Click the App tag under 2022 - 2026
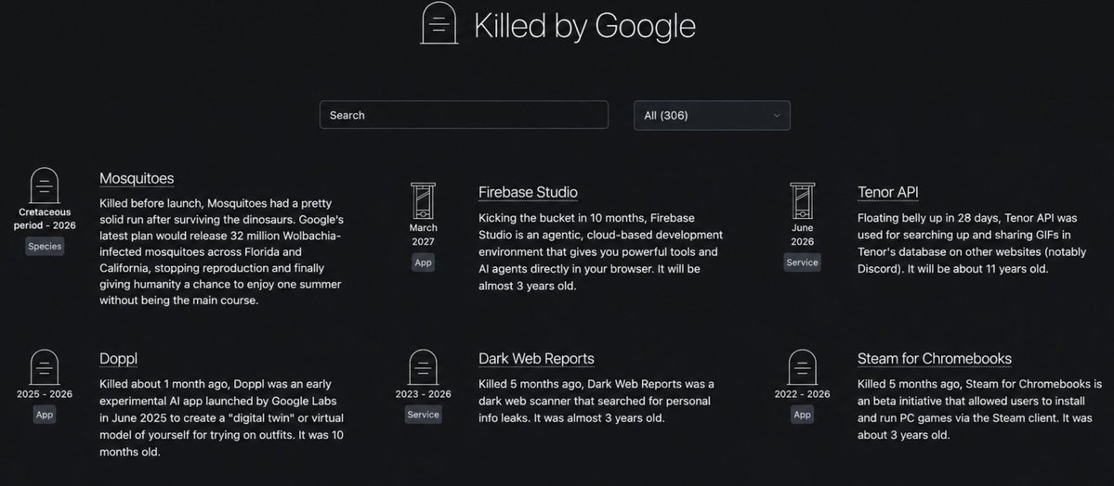Screen dimensions: 1114x486 (802, 416)
